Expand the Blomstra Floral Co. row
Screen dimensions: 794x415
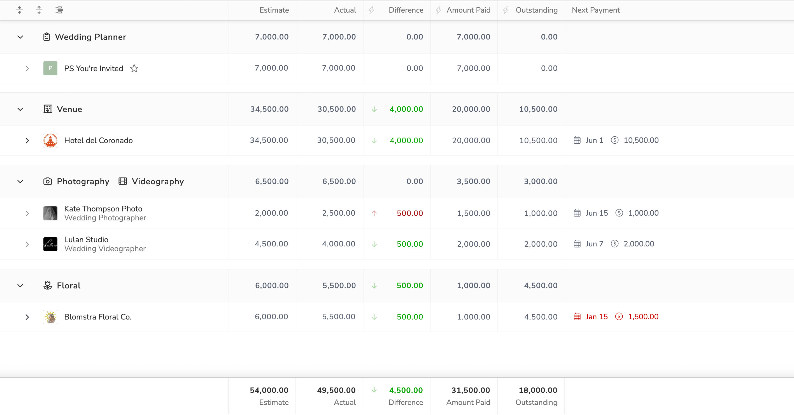point(27,317)
